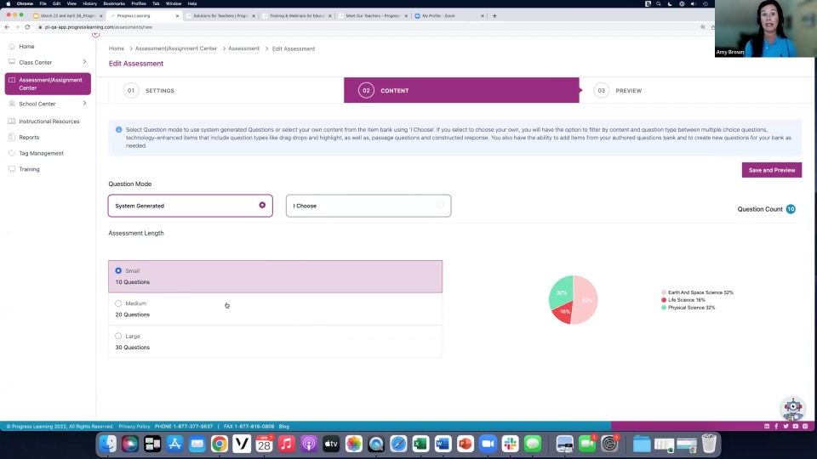
Task: Open Assessment/Assignment Center breadcrumb link
Action: (176, 48)
